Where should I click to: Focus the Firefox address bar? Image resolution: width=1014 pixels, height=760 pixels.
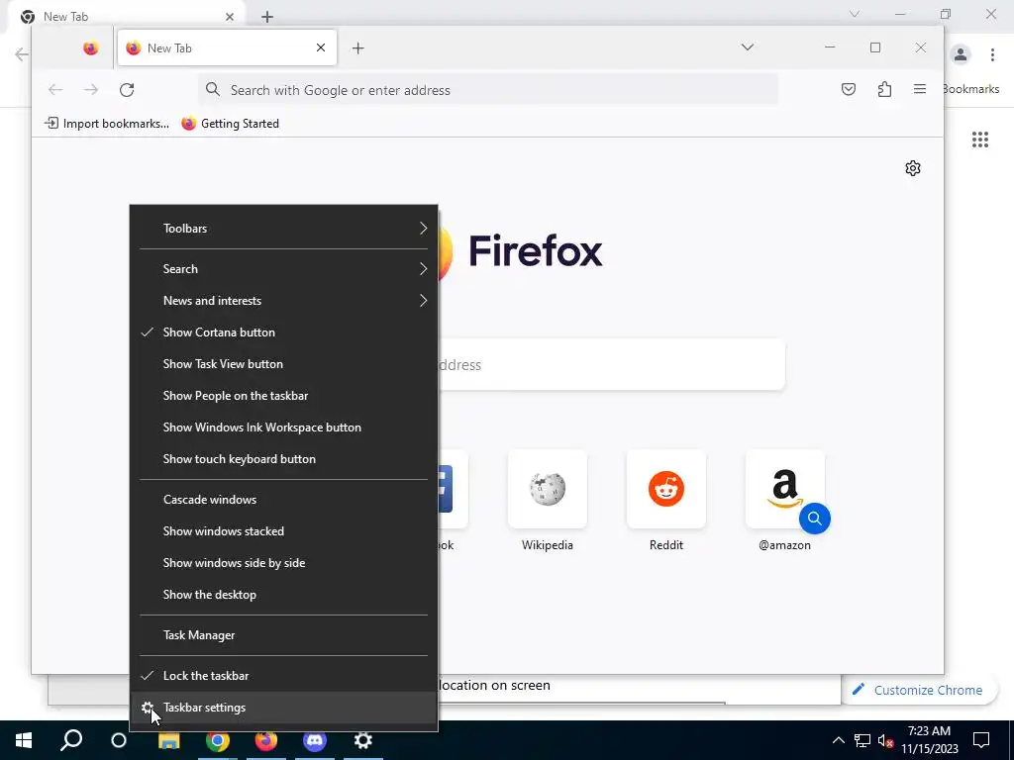(488, 90)
